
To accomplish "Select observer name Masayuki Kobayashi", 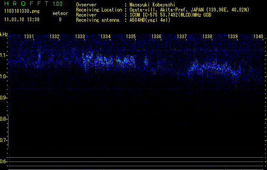I will [x=152, y=5].
